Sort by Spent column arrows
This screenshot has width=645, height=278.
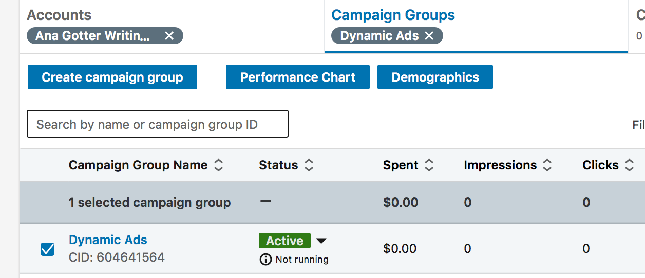(429, 165)
